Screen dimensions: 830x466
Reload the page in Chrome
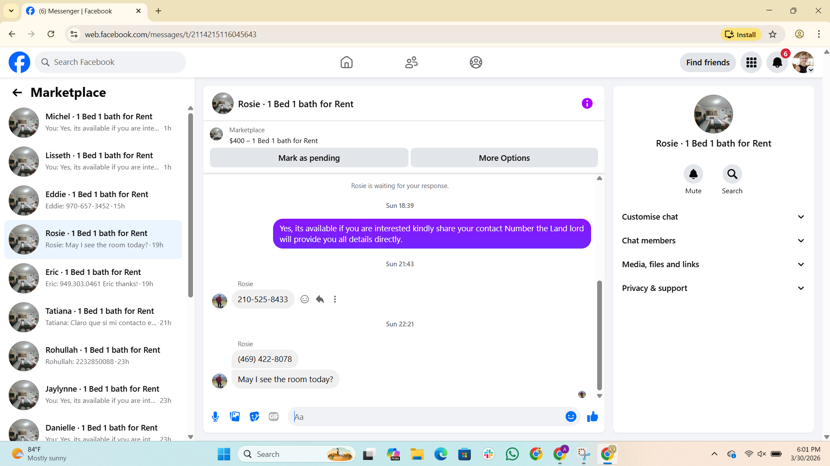point(51,34)
